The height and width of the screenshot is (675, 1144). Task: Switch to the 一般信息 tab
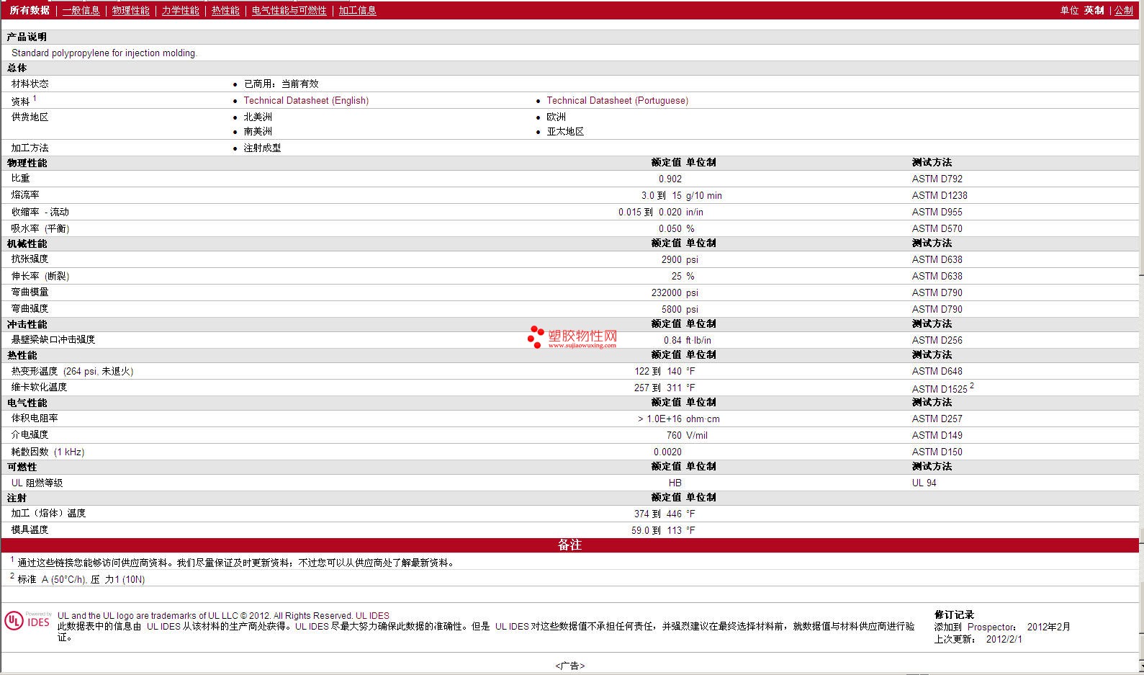[x=81, y=10]
